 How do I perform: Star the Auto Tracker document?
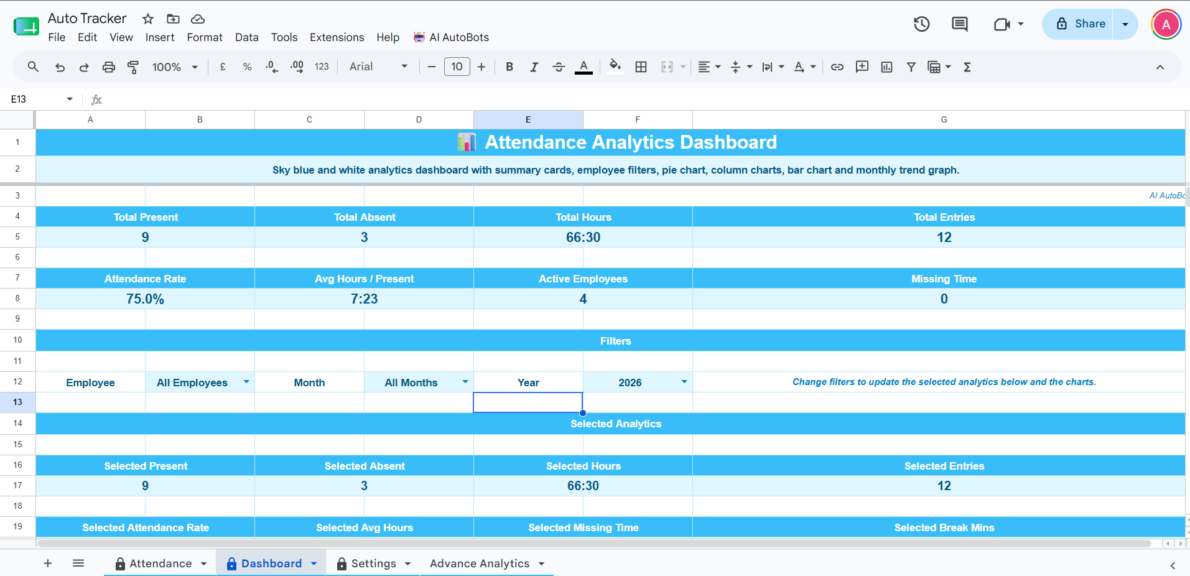point(148,19)
